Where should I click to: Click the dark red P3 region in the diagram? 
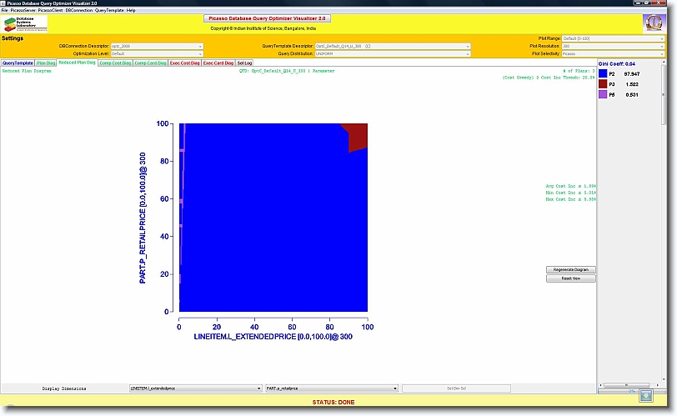pos(356,134)
